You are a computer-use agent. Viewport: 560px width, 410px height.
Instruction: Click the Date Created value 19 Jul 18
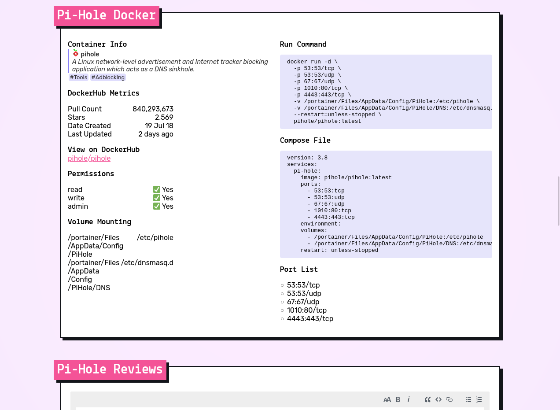pyautogui.click(x=159, y=126)
